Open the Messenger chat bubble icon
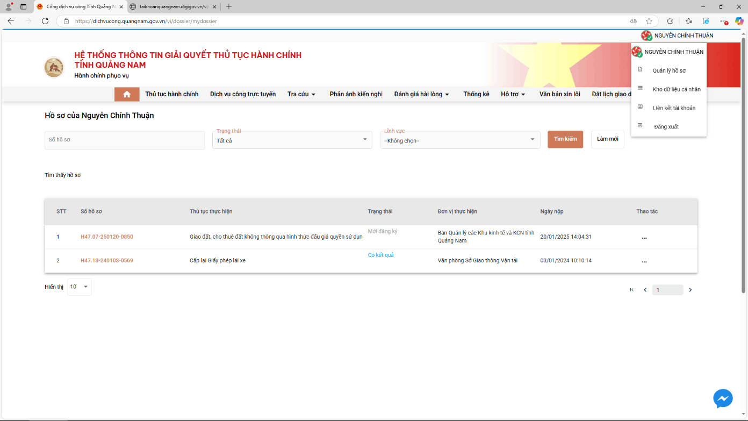Image resolution: width=748 pixels, height=421 pixels. click(x=723, y=398)
